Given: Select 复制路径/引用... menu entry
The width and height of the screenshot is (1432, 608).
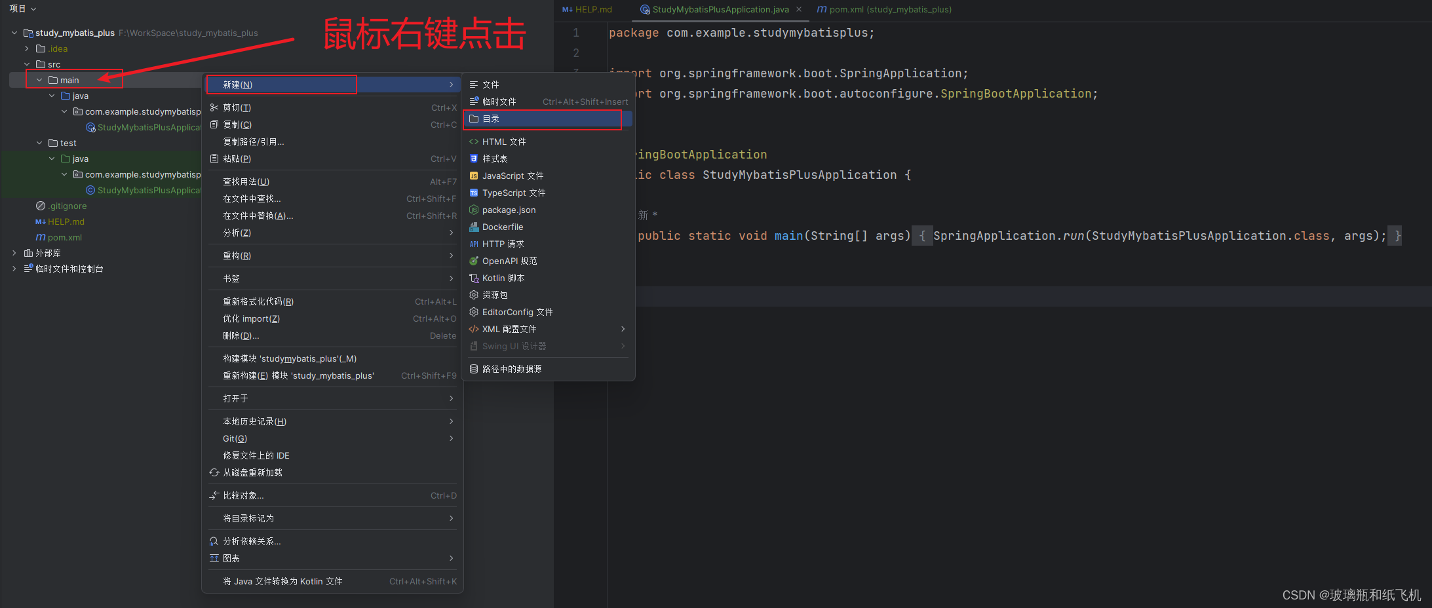Looking at the screenshot, I should (x=332, y=142).
